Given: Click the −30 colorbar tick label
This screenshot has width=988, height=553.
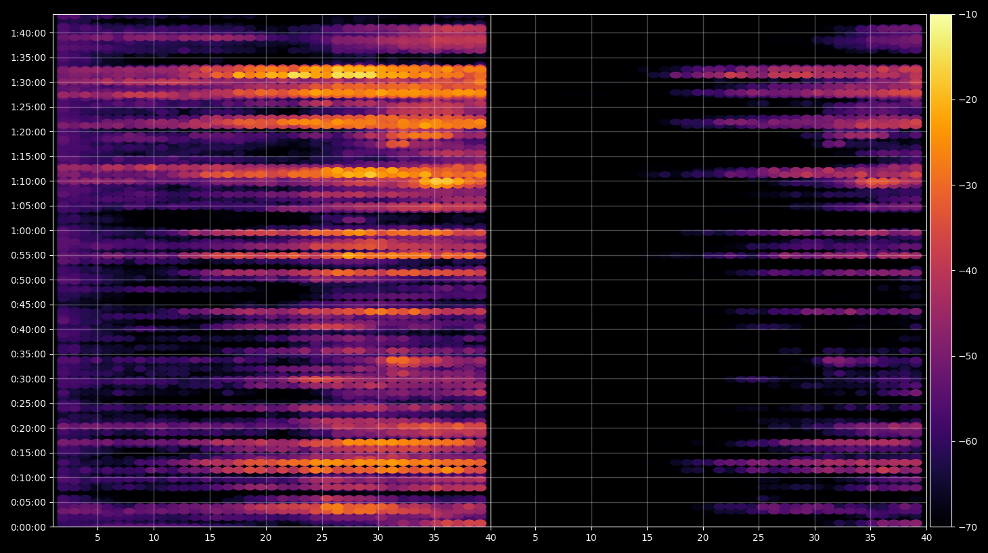Looking at the screenshot, I should [x=967, y=185].
